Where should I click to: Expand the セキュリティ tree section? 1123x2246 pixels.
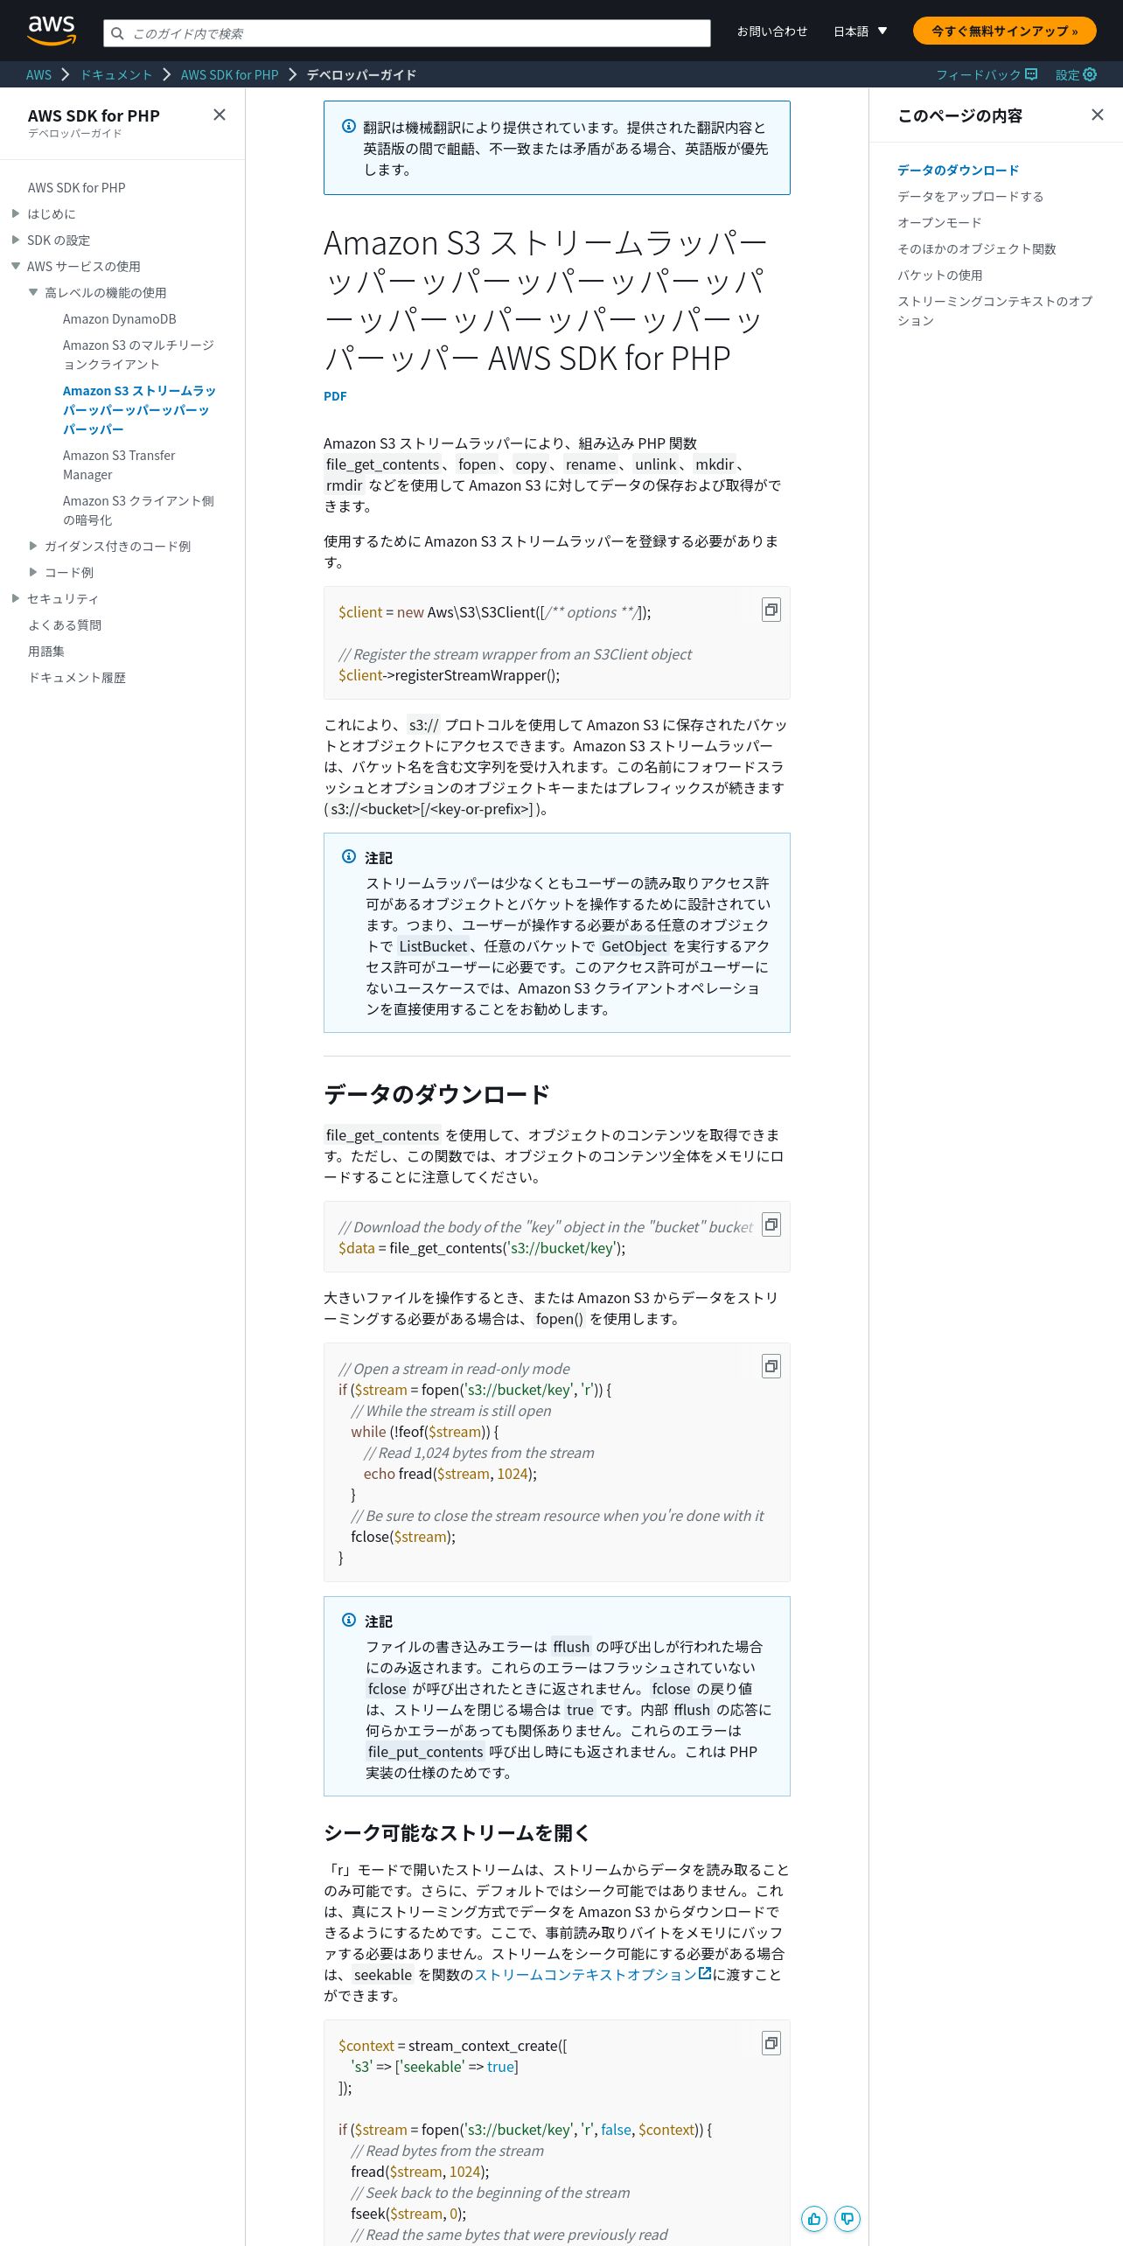[16, 598]
